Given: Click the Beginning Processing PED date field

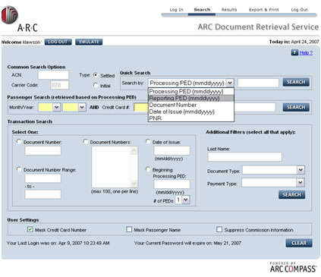Looking at the screenshot, I should coord(172,184).
